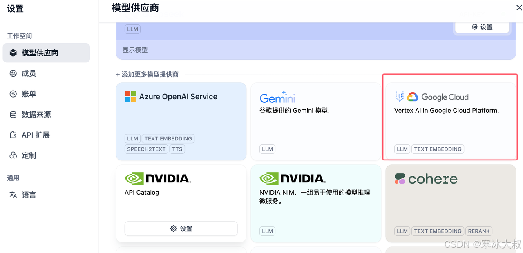523x253 pixels.
Task: Click the 数据来源 database icon
Action: click(x=13, y=115)
